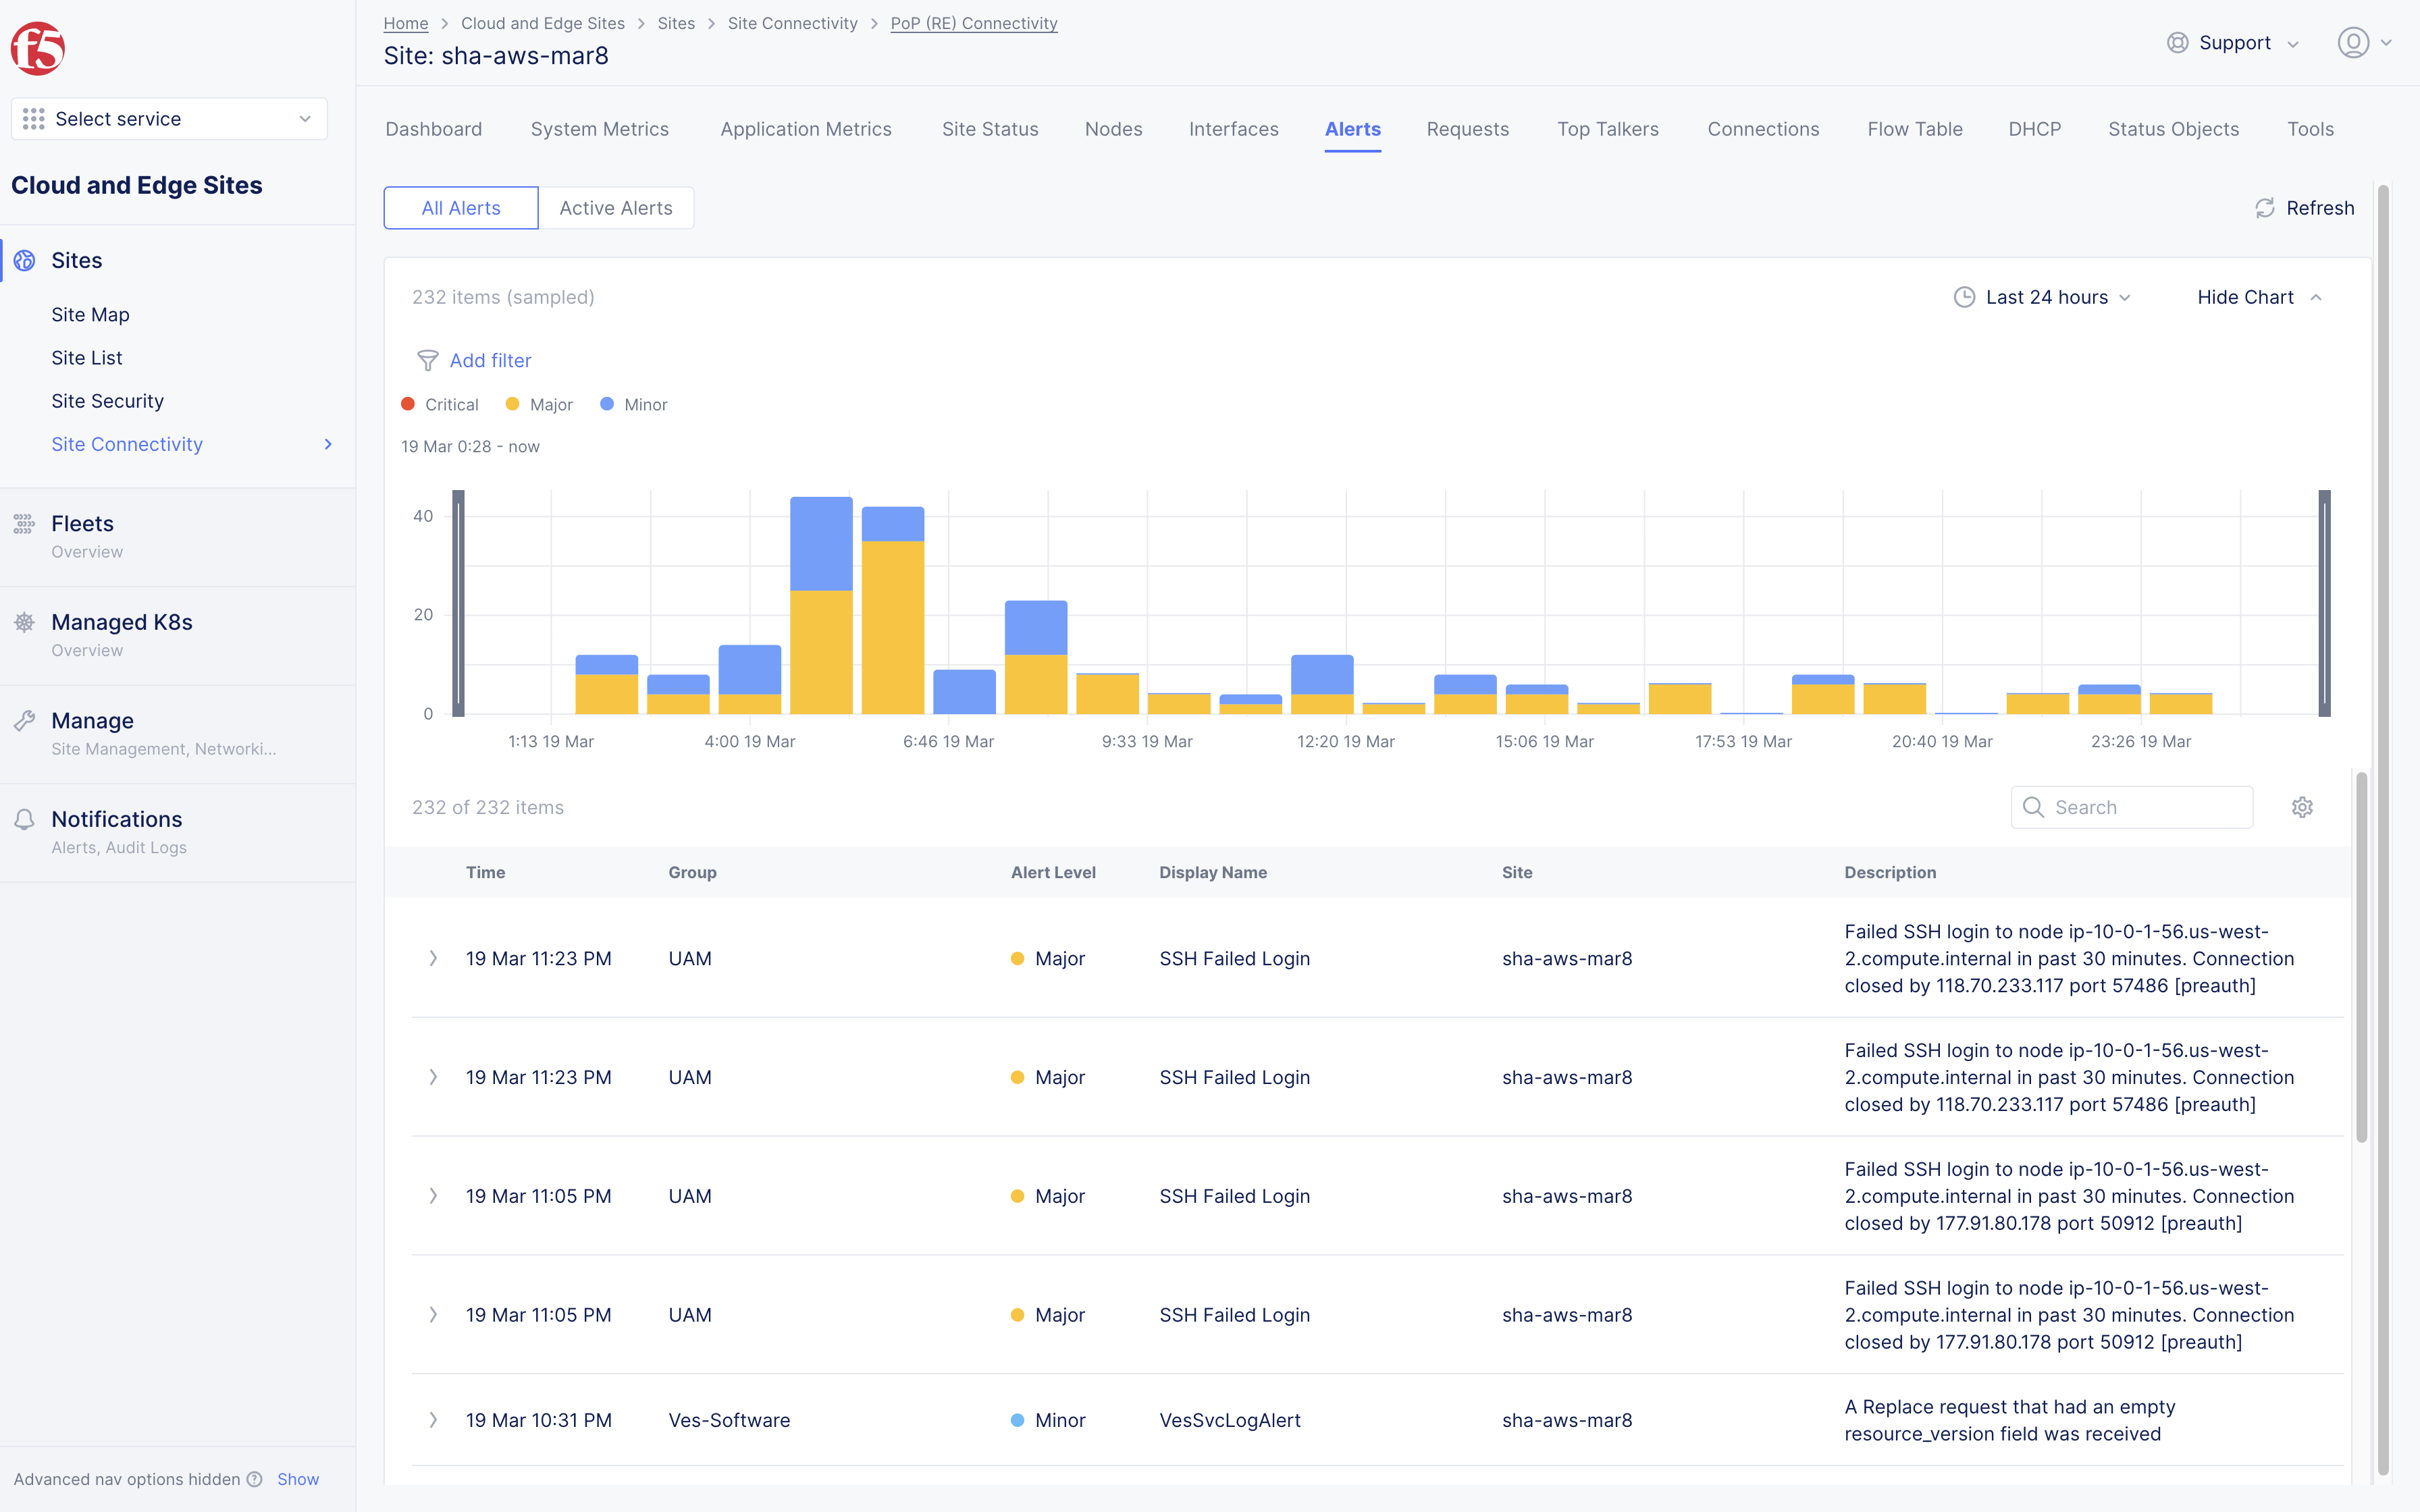The height and width of the screenshot is (1512, 2420).
Task: Toggle the Minor legend series
Action: click(634, 404)
